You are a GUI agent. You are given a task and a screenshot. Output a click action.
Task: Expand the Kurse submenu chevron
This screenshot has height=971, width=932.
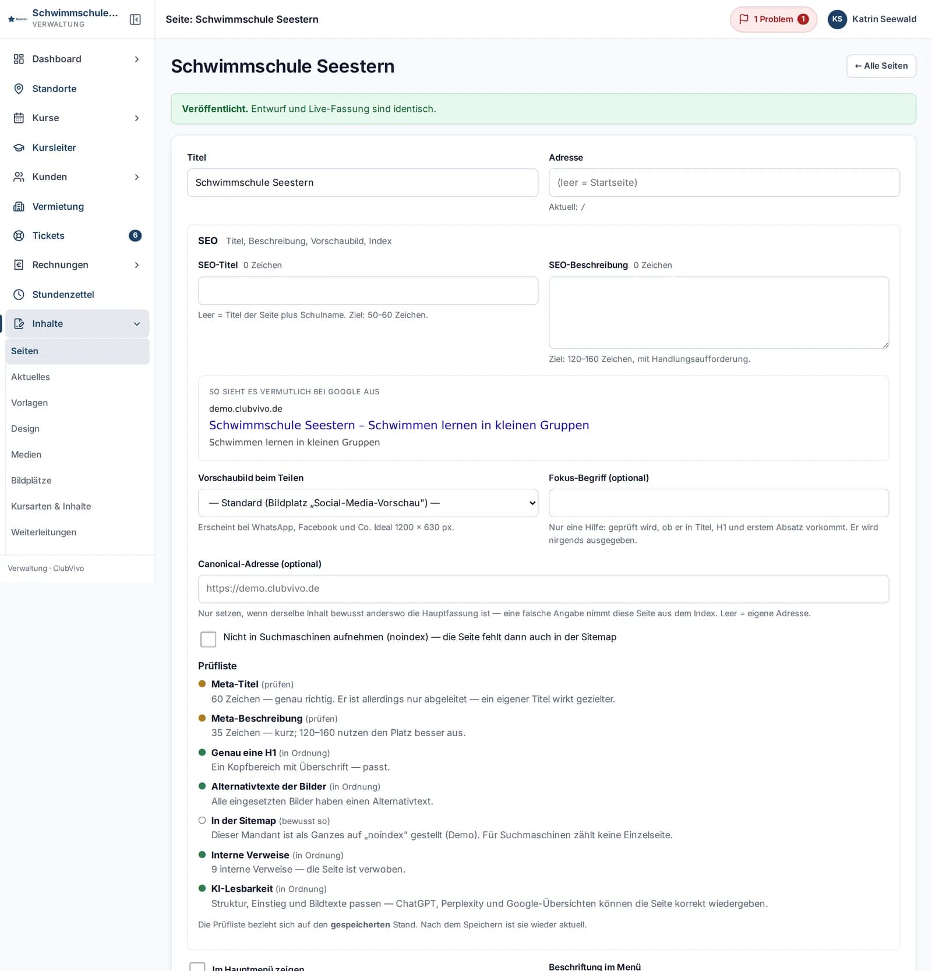coord(137,118)
